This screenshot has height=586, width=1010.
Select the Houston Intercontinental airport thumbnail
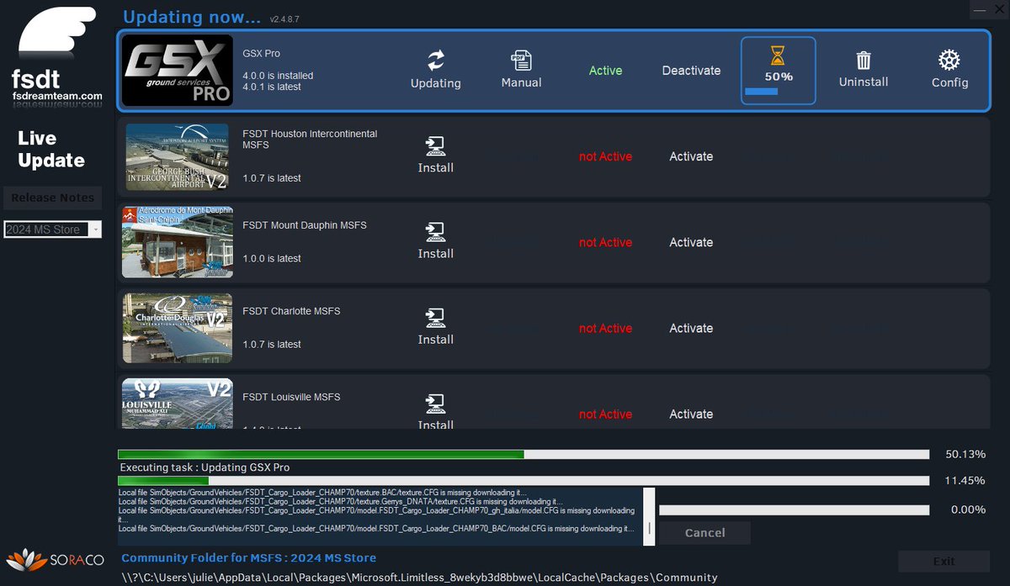pyautogui.click(x=177, y=157)
